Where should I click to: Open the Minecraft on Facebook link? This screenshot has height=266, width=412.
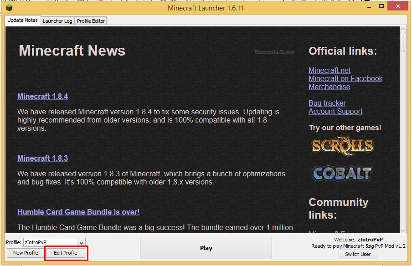[345, 78]
